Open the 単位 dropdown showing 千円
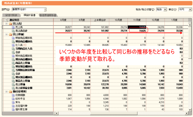The width and height of the screenshot is (193, 117). point(185,9)
